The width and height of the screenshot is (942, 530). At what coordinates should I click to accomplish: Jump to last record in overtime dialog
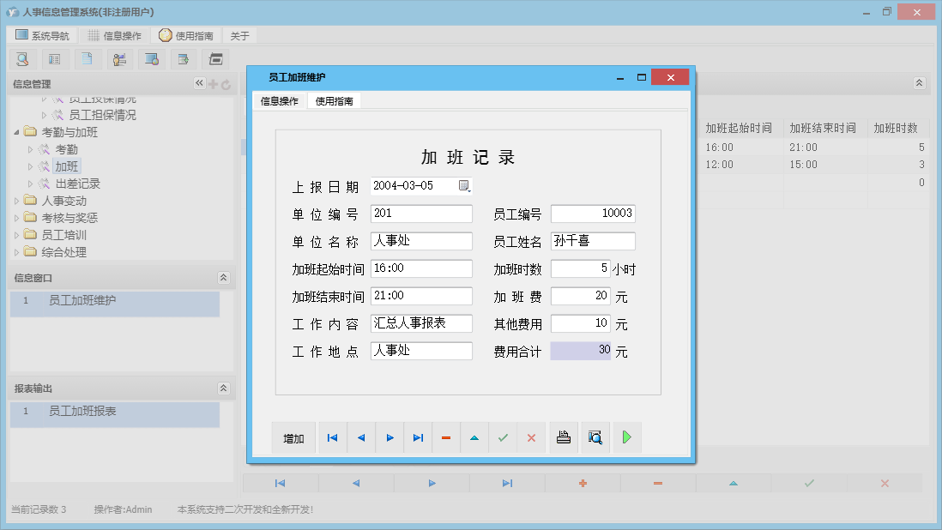pos(418,438)
